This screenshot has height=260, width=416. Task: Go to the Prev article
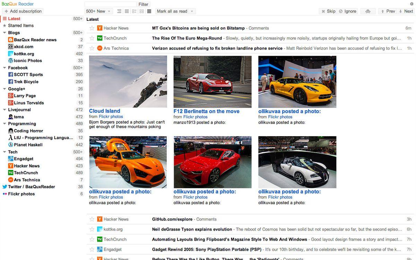point(388,11)
